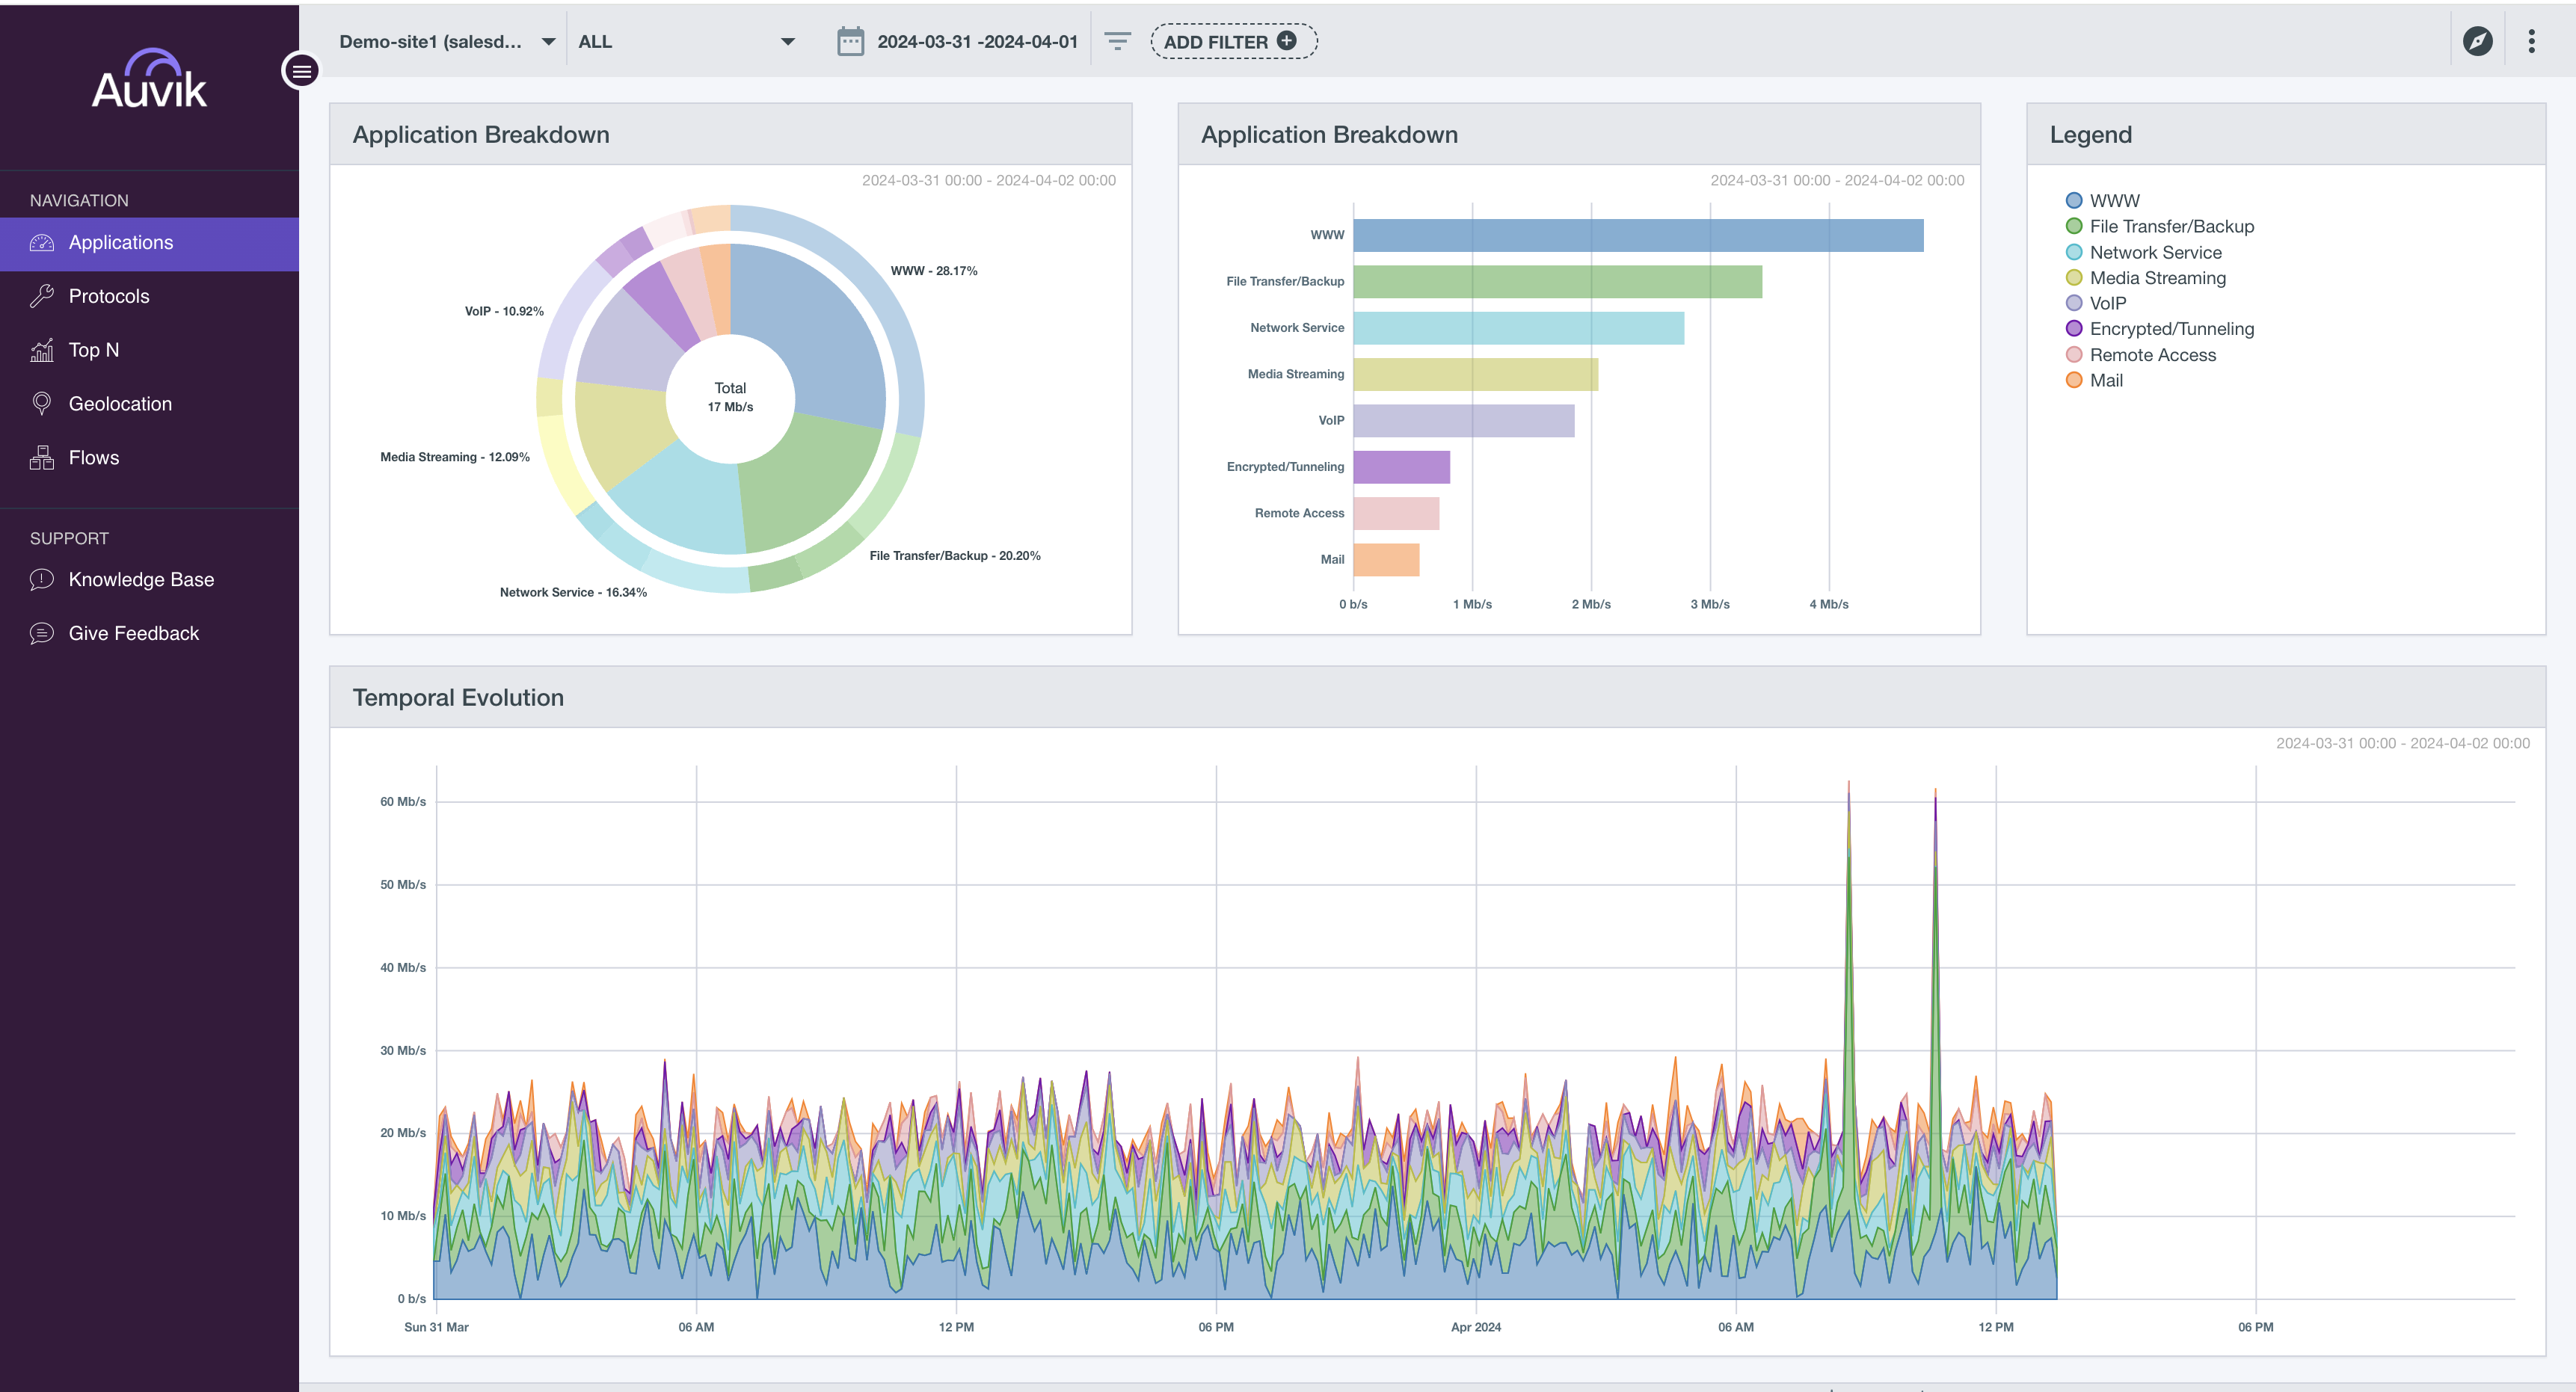Click the Geolocation pin icon
2576x1392 pixels.
tap(42, 404)
